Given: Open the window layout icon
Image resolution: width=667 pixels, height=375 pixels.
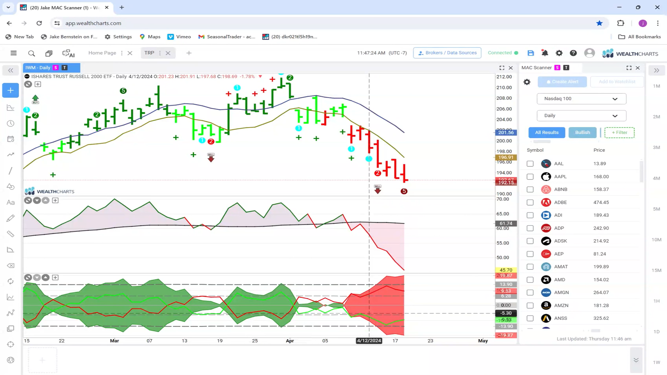Looking at the screenshot, I should 49,53.
